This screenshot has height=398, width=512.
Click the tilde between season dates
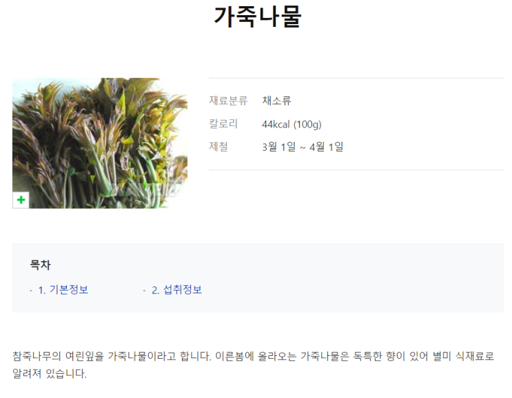point(303,148)
